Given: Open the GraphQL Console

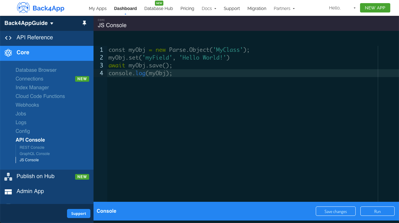Looking at the screenshot, I should [34, 153].
